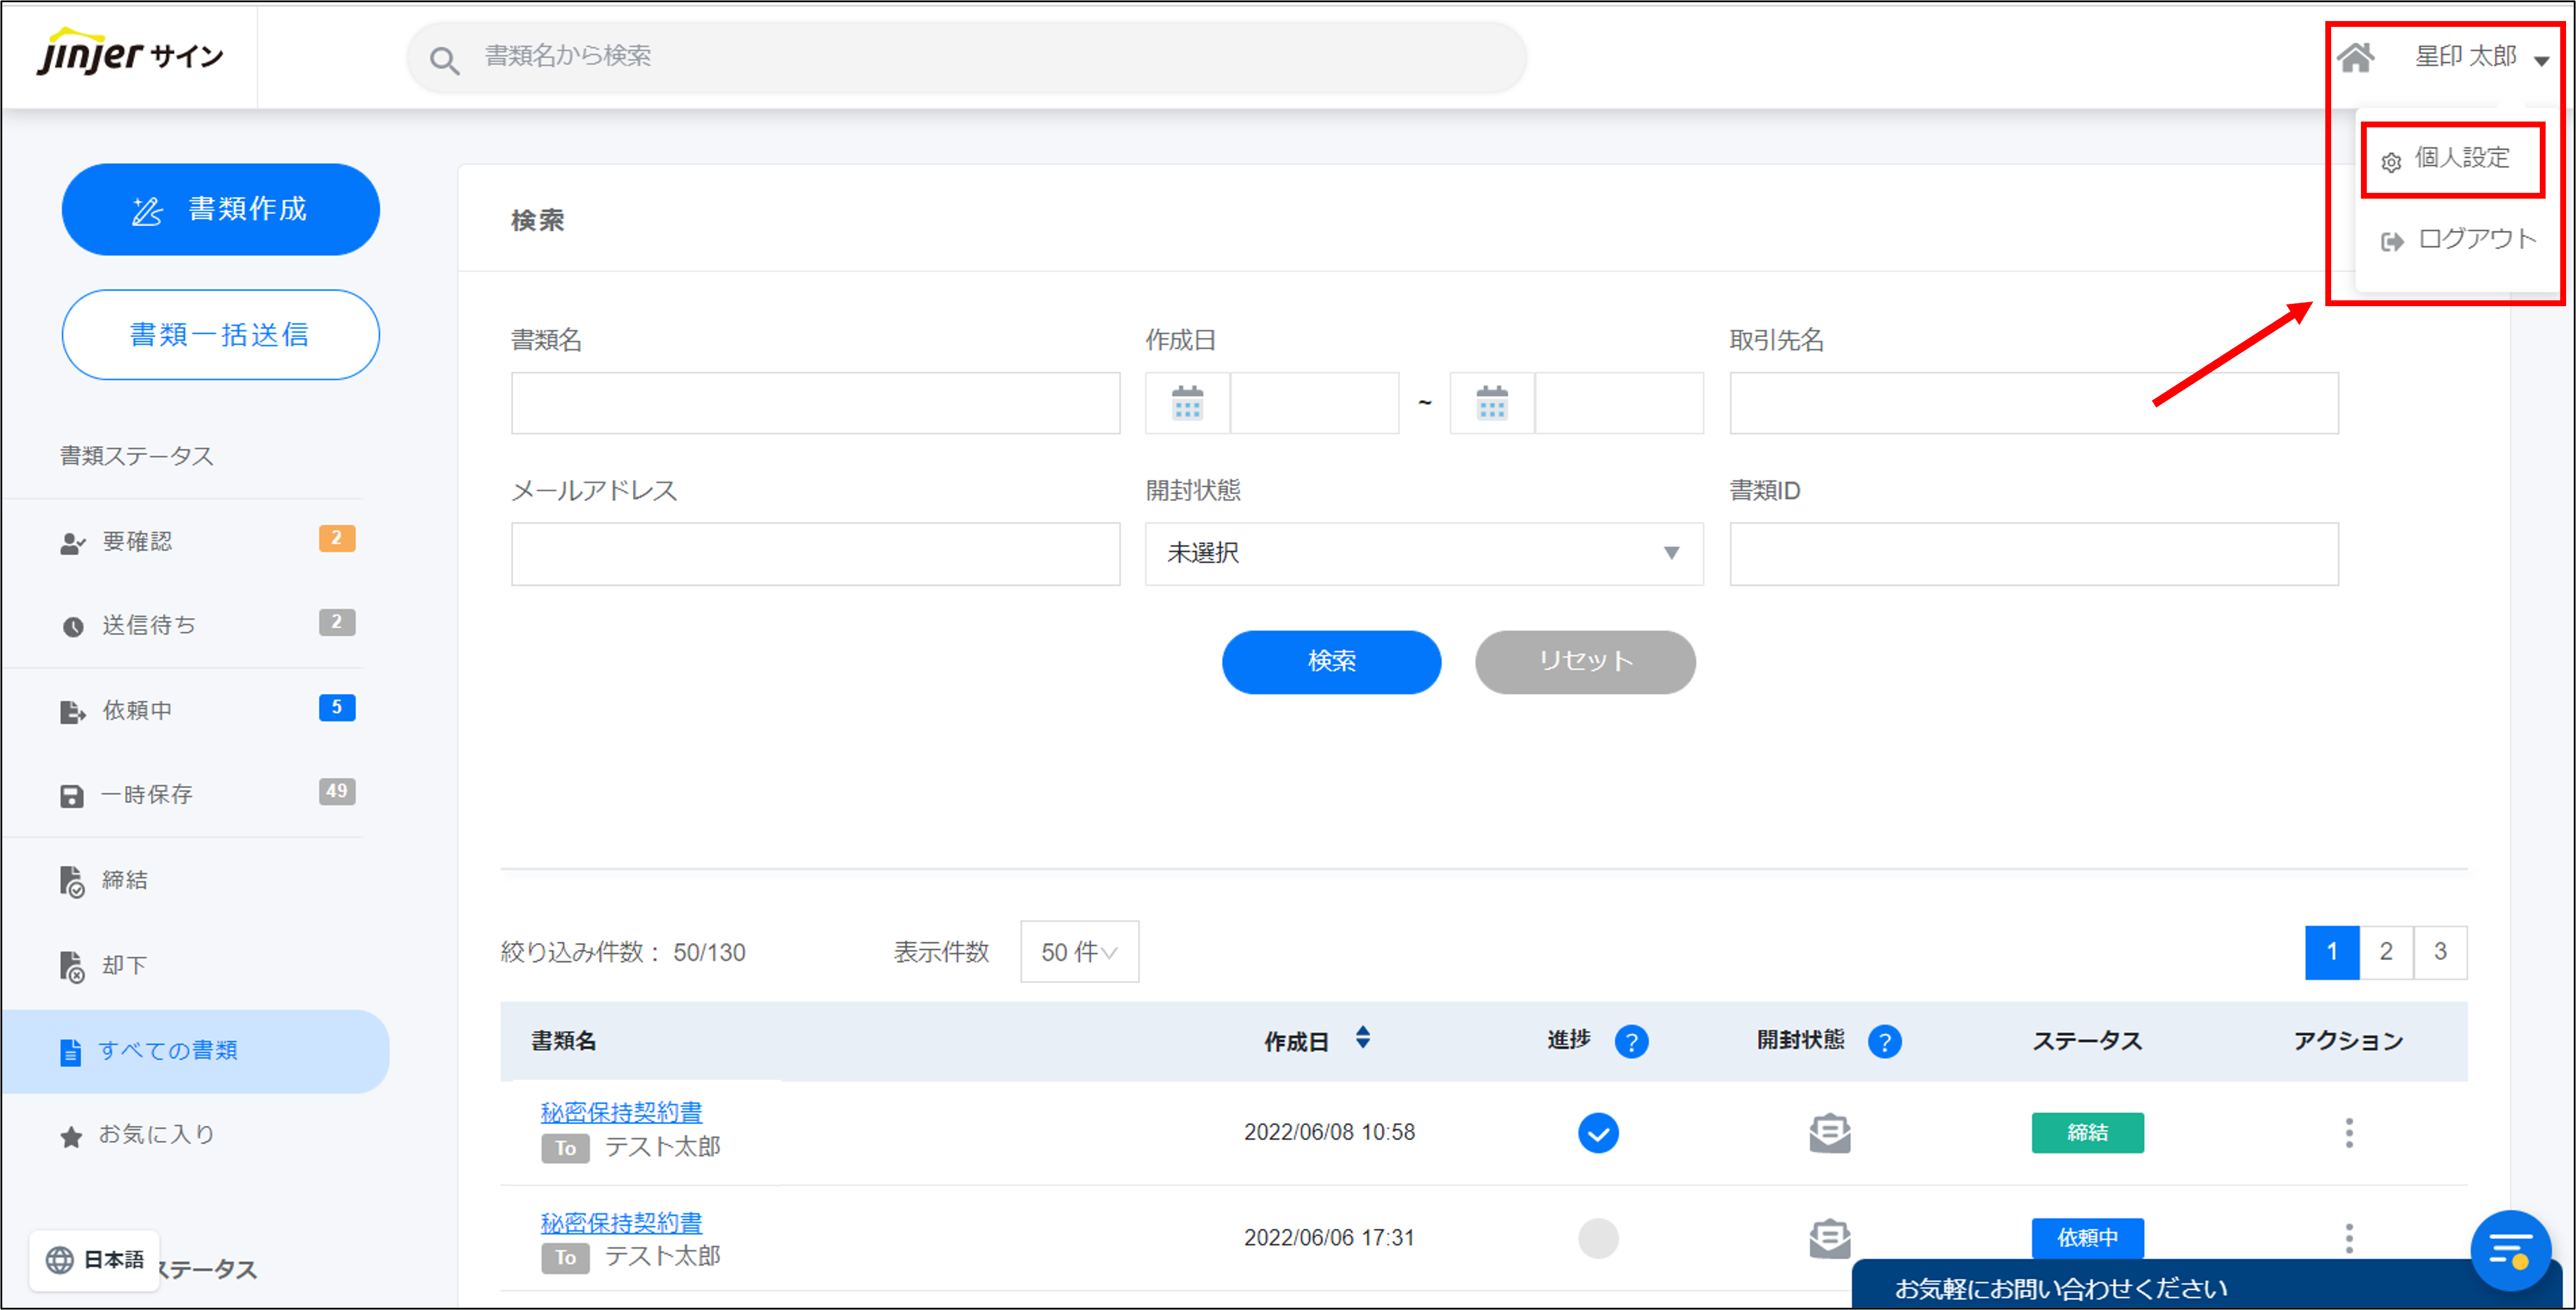
Task: Toggle the 星印 太郎 user menu arrow
Action: click(2541, 60)
